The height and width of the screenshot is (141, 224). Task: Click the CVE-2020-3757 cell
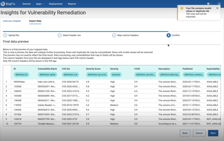coord(70,119)
